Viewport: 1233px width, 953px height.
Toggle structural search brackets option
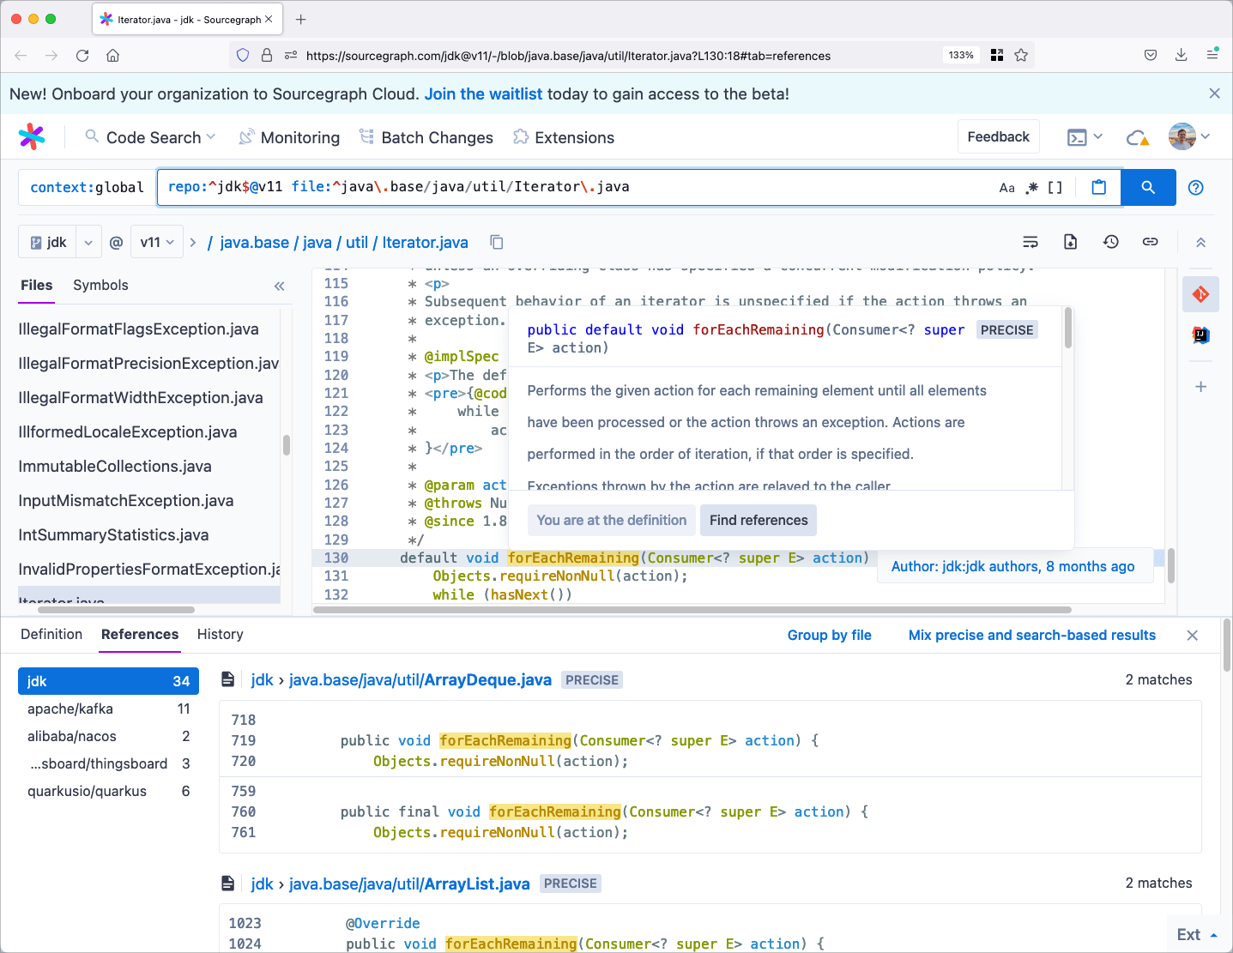(x=1055, y=188)
